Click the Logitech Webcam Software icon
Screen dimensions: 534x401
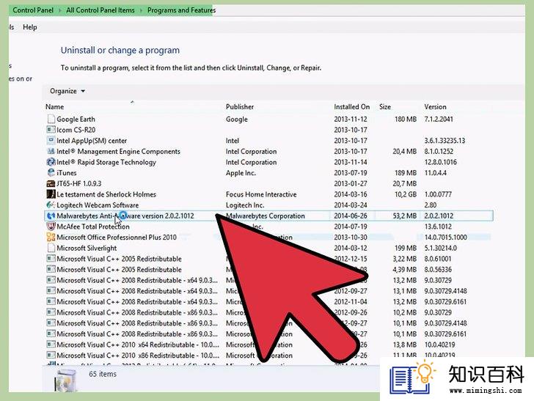[x=51, y=205]
